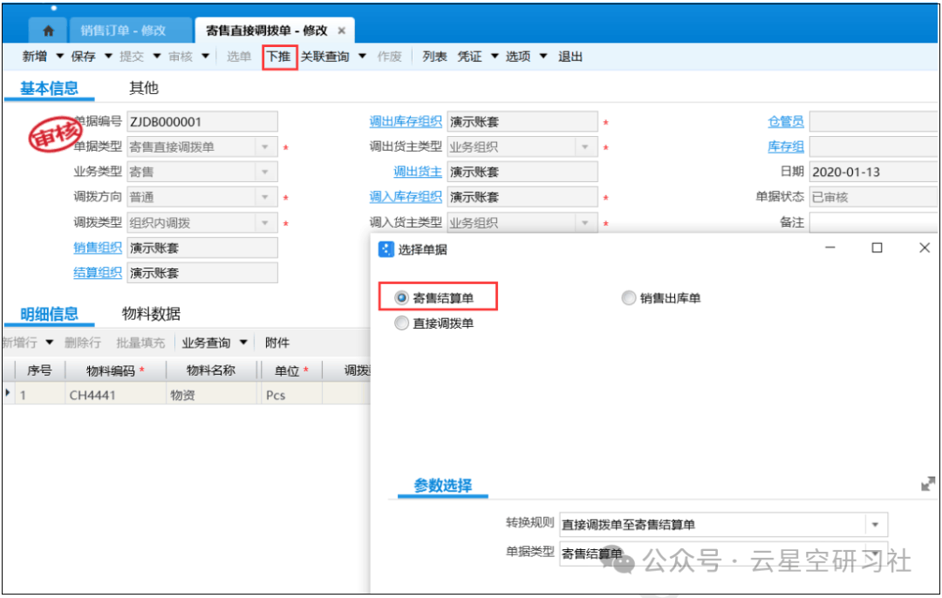Select the 销售出库单 radio option
This screenshot has height=598, width=942.
[x=628, y=298]
